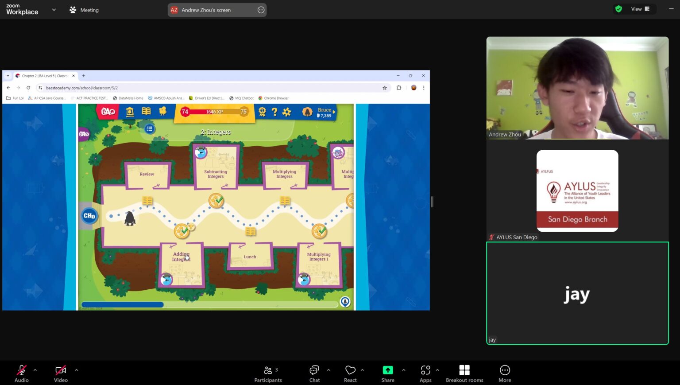Image resolution: width=680 pixels, height=385 pixels.
Task: Open the Multiplying Integers book icon on path
Action: coord(285,201)
